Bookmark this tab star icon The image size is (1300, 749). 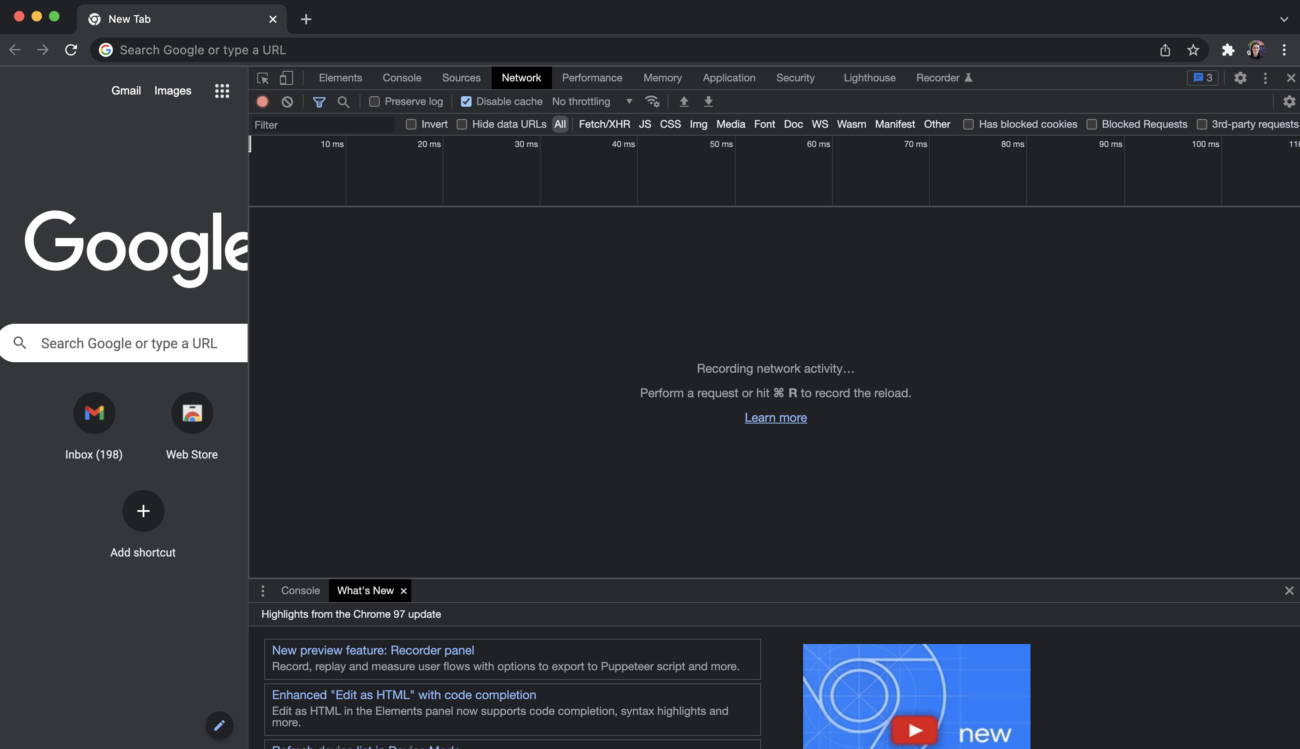1193,50
